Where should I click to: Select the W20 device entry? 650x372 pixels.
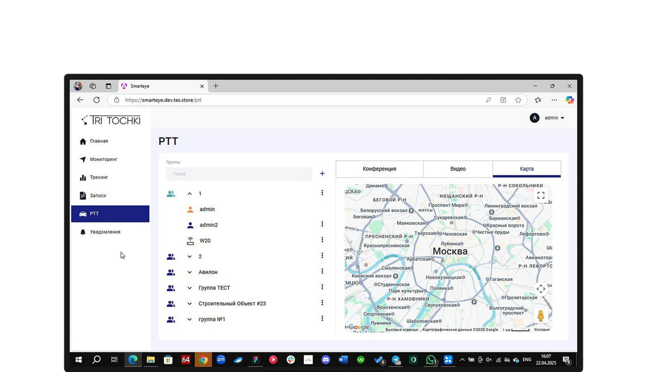(205, 241)
